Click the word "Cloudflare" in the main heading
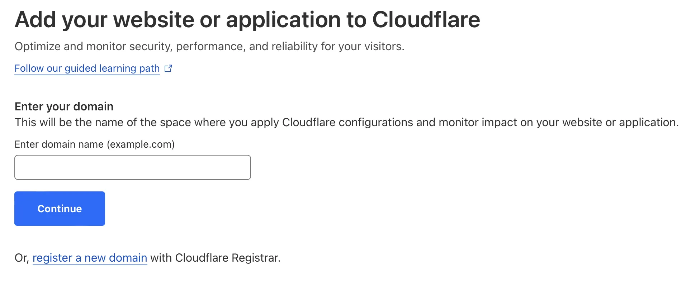Screen dimensions: 700x281 click(x=426, y=20)
